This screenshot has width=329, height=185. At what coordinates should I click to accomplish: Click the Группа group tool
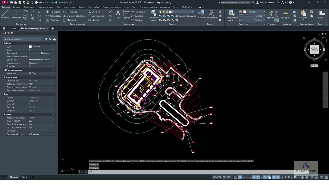point(270,15)
